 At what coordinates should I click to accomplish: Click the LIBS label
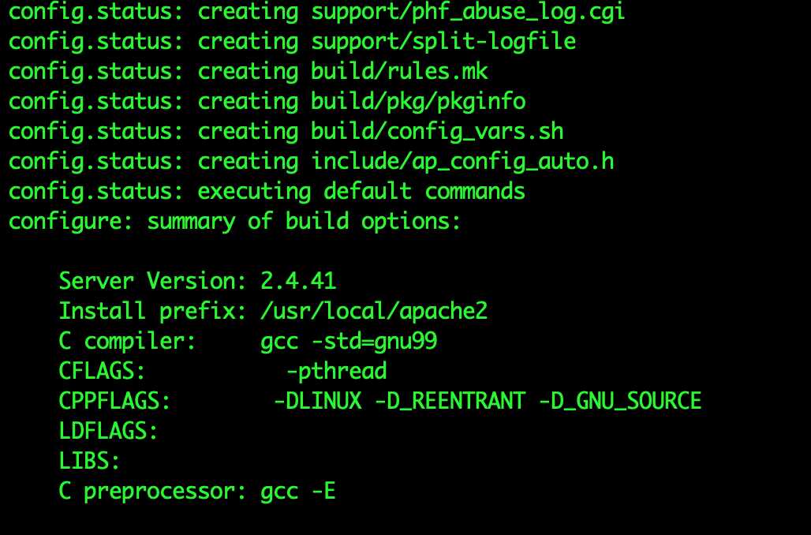pos(91,461)
